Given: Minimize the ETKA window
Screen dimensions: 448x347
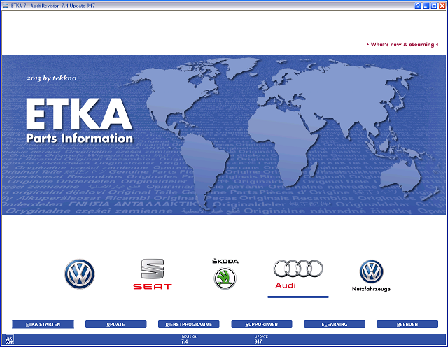Looking at the screenshot, I should [426, 6].
